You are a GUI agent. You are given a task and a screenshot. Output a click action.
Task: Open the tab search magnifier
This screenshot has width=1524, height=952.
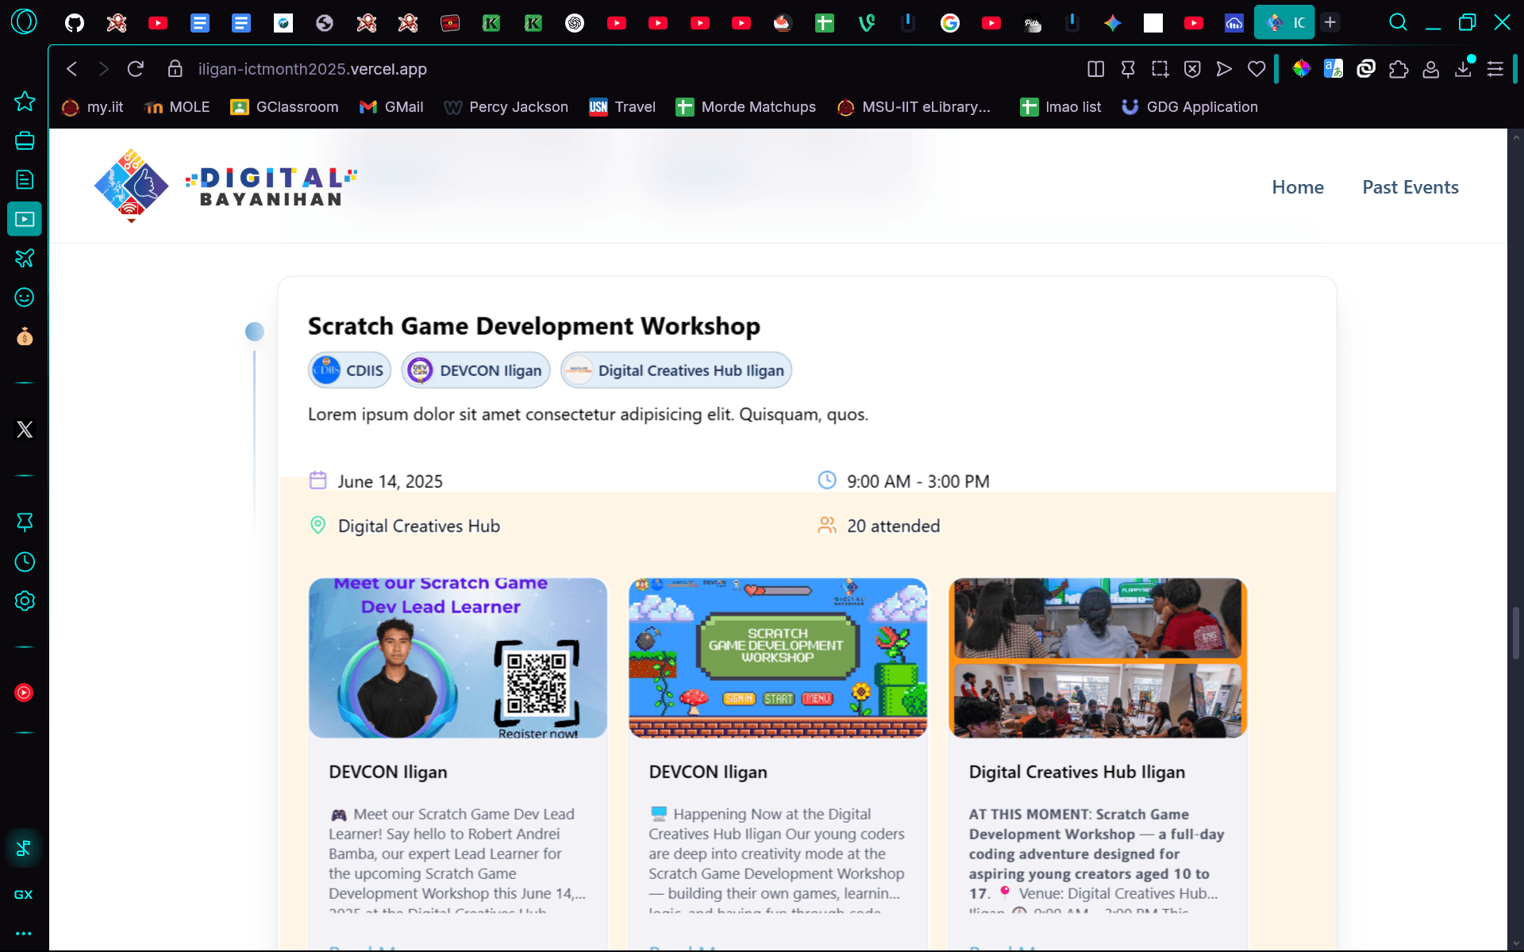click(1398, 22)
